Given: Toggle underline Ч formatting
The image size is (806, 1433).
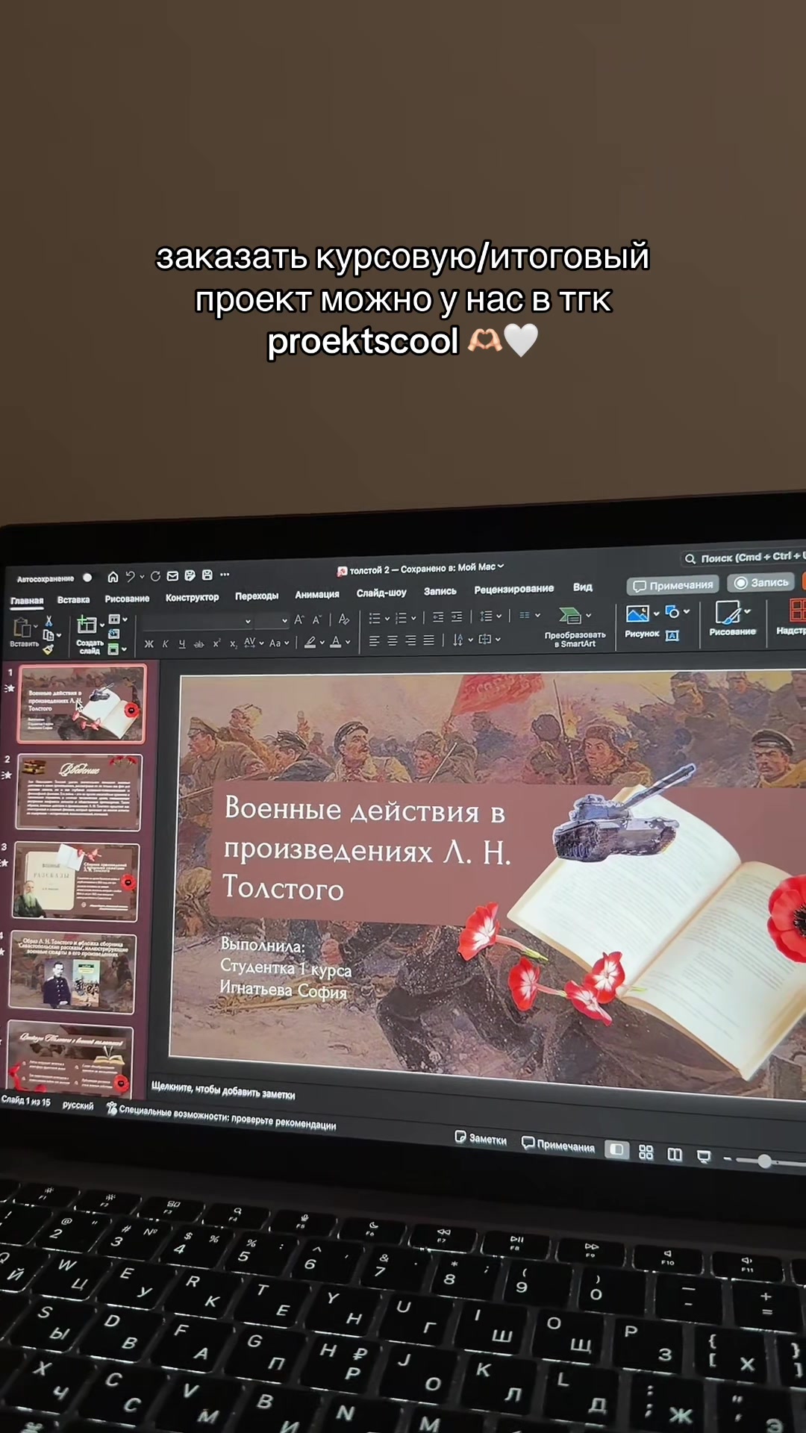Looking at the screenshot, I should click(x=182, y=644).
